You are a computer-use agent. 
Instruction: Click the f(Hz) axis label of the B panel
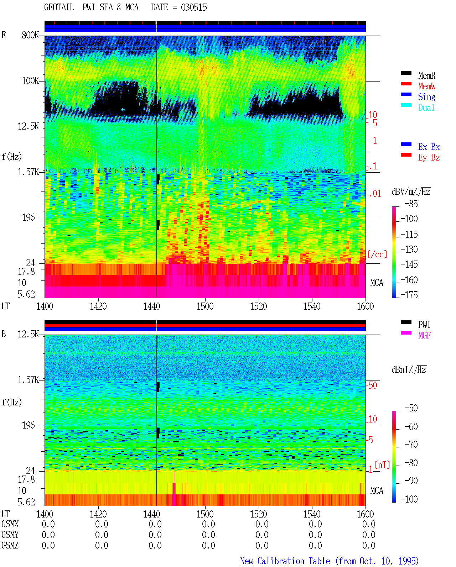[12, 403]
